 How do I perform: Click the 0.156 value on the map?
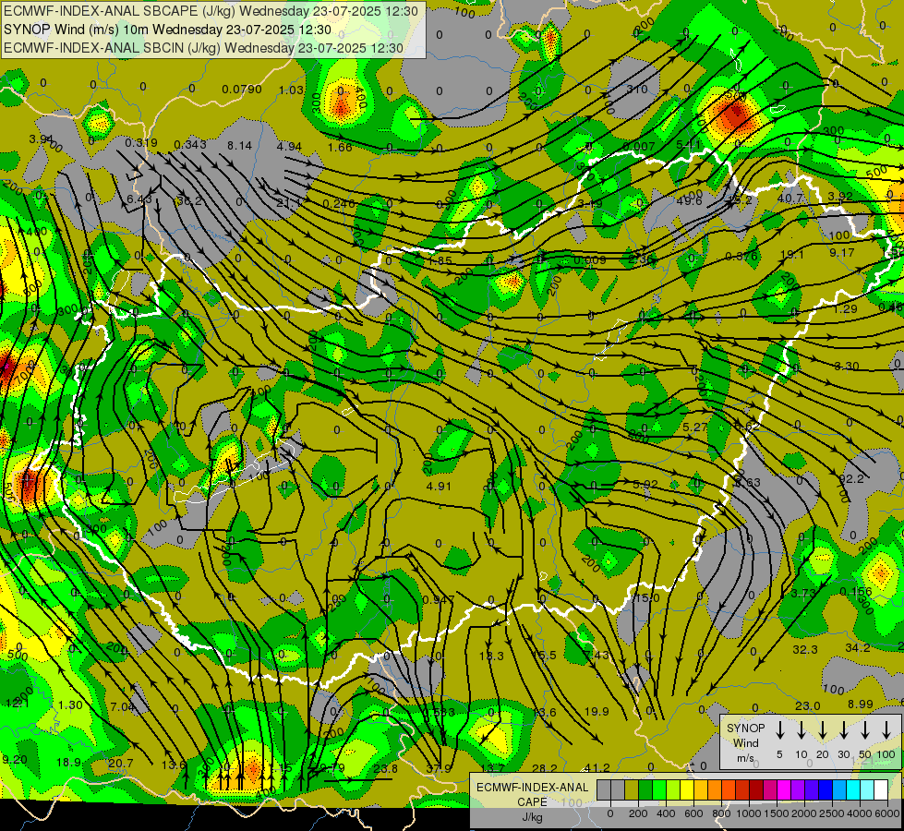coord(856,592)
